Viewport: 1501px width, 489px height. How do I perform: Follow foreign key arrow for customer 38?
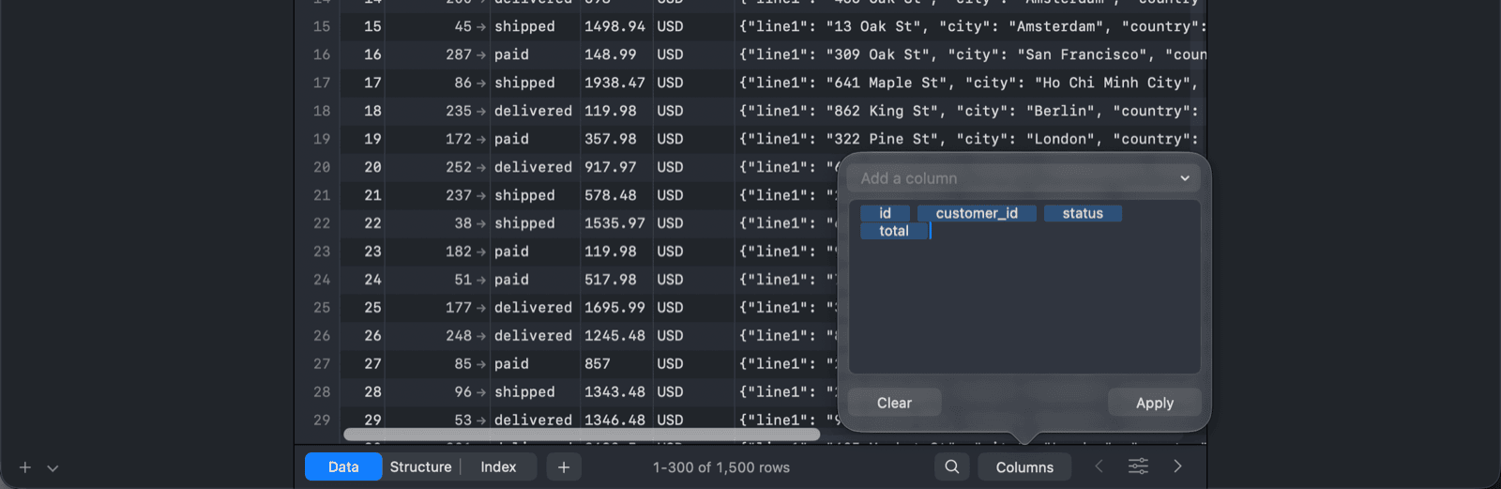[x=481, y=224]
